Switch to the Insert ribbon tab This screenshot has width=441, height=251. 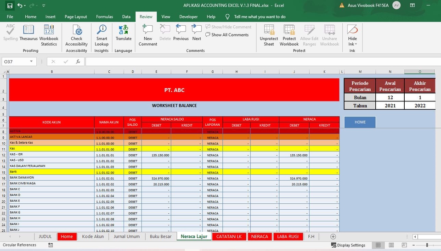[51, 17]
